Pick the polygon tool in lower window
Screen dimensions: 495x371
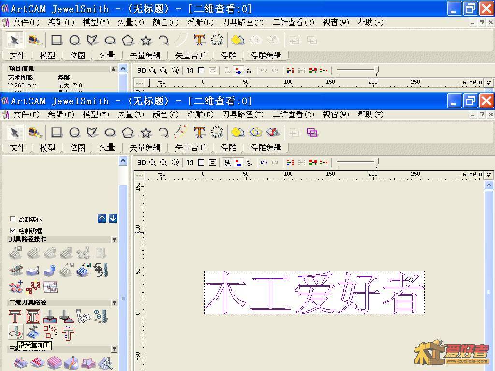click(128, 132)
